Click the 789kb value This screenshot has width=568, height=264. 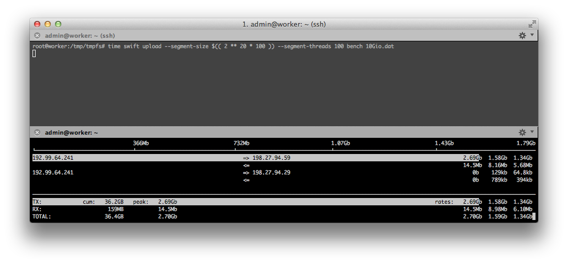point(499,180)
